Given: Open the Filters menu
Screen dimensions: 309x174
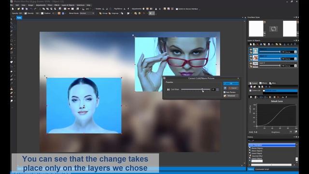Looking at the screenshot, I should pos(50,5).
